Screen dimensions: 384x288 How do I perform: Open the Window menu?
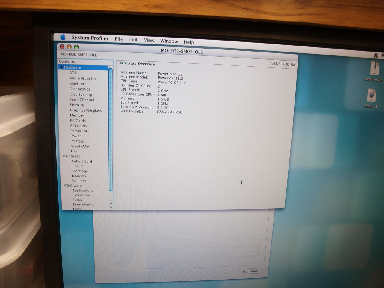169,41
